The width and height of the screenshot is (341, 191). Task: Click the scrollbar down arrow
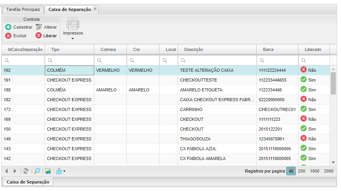[x=333, y=162]
